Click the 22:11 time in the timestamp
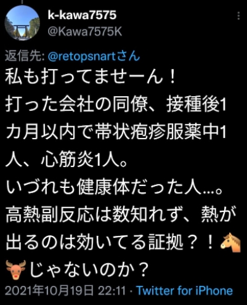Viewport: 247px width, 305px height. point(111,291)
